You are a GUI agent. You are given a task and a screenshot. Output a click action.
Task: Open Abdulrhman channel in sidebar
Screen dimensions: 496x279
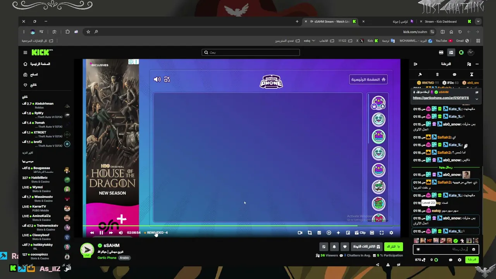(x=46, y=105)
